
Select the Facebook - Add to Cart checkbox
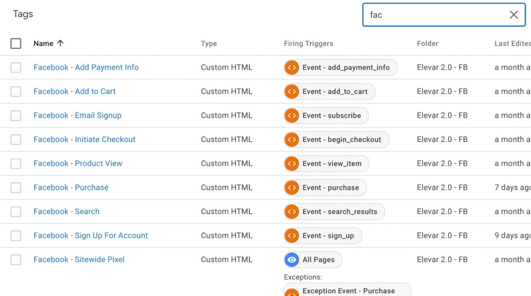[x=16, y=92]
